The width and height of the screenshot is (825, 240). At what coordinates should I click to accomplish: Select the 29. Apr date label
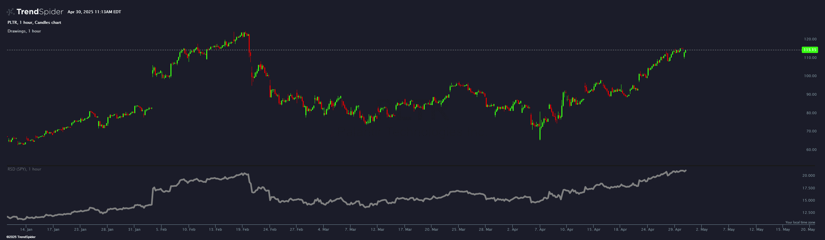(675, 229)
